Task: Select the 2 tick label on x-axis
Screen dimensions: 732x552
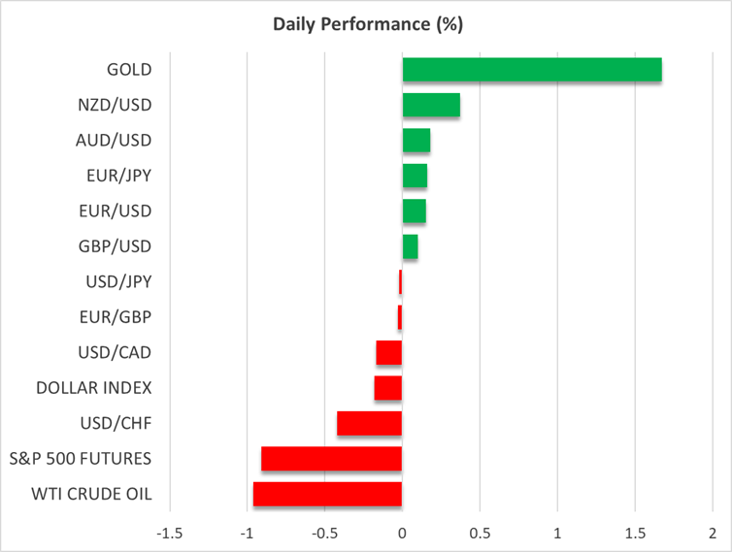Action: coord(712,533)
